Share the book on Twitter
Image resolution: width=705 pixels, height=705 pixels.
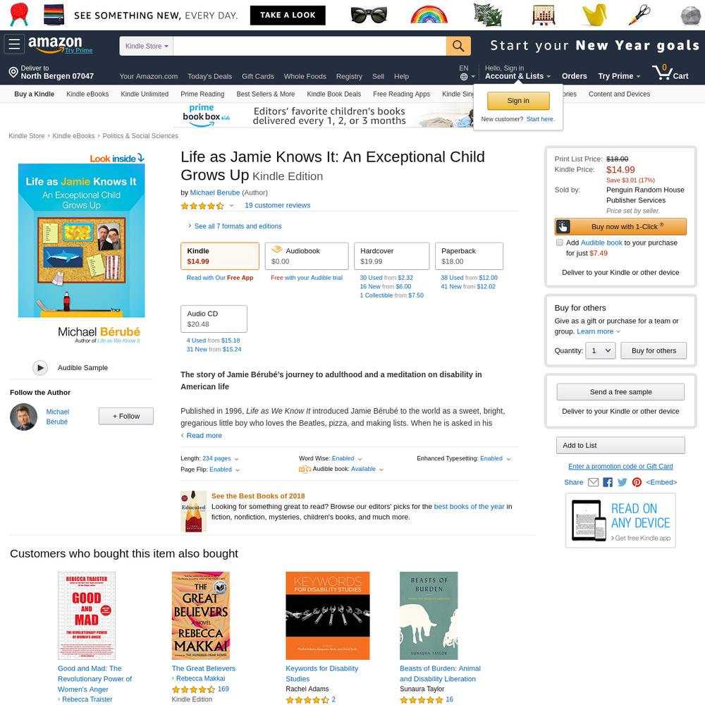coord(623,482)
